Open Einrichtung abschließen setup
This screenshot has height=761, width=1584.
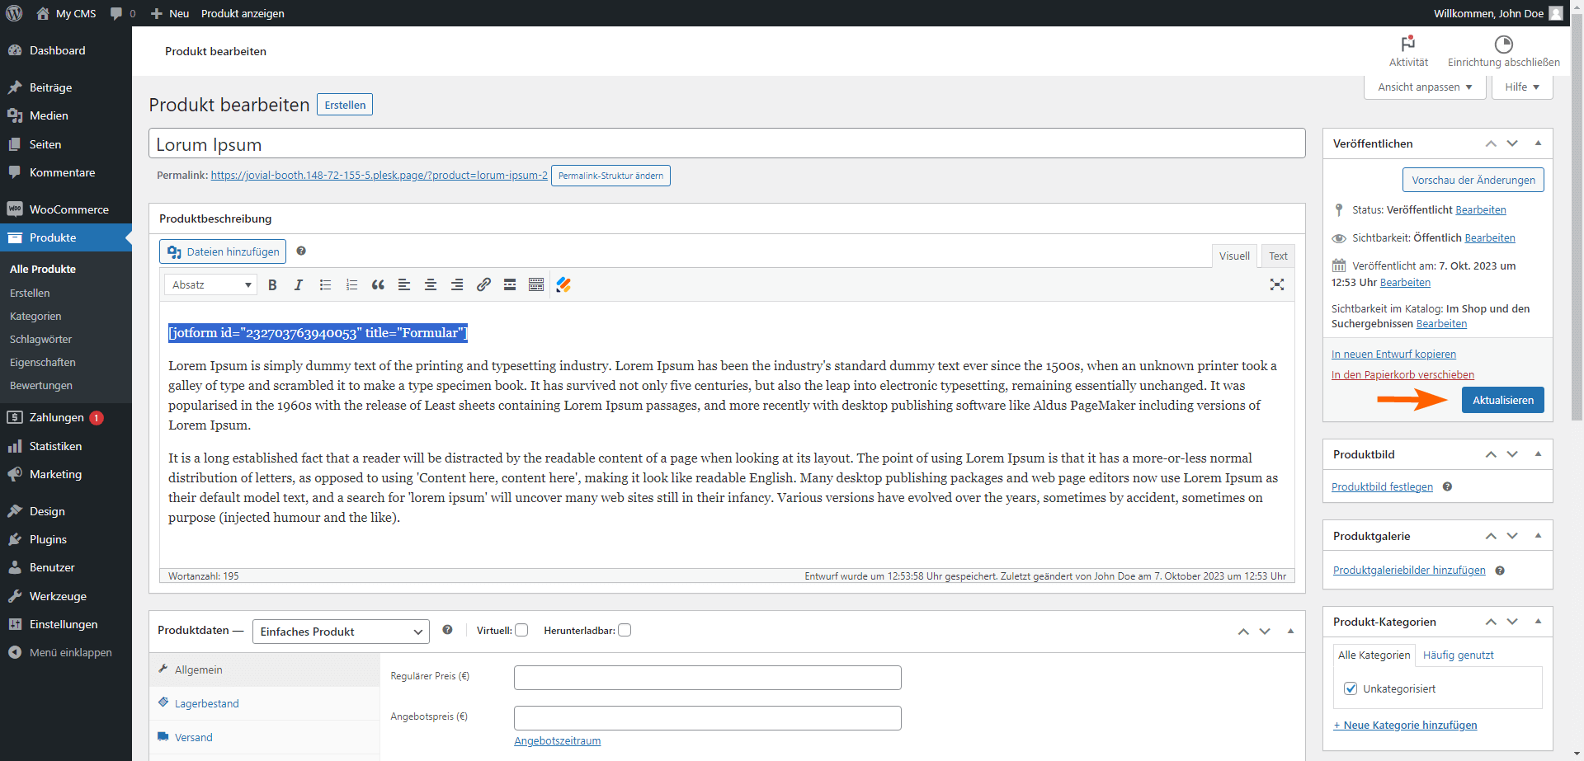point(1503,51)
